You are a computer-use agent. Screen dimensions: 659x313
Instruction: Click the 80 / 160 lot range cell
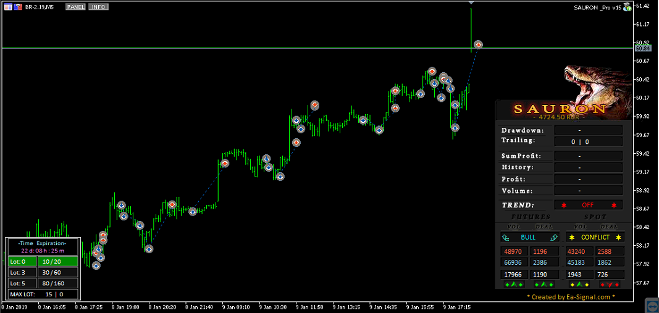(57, 283)
